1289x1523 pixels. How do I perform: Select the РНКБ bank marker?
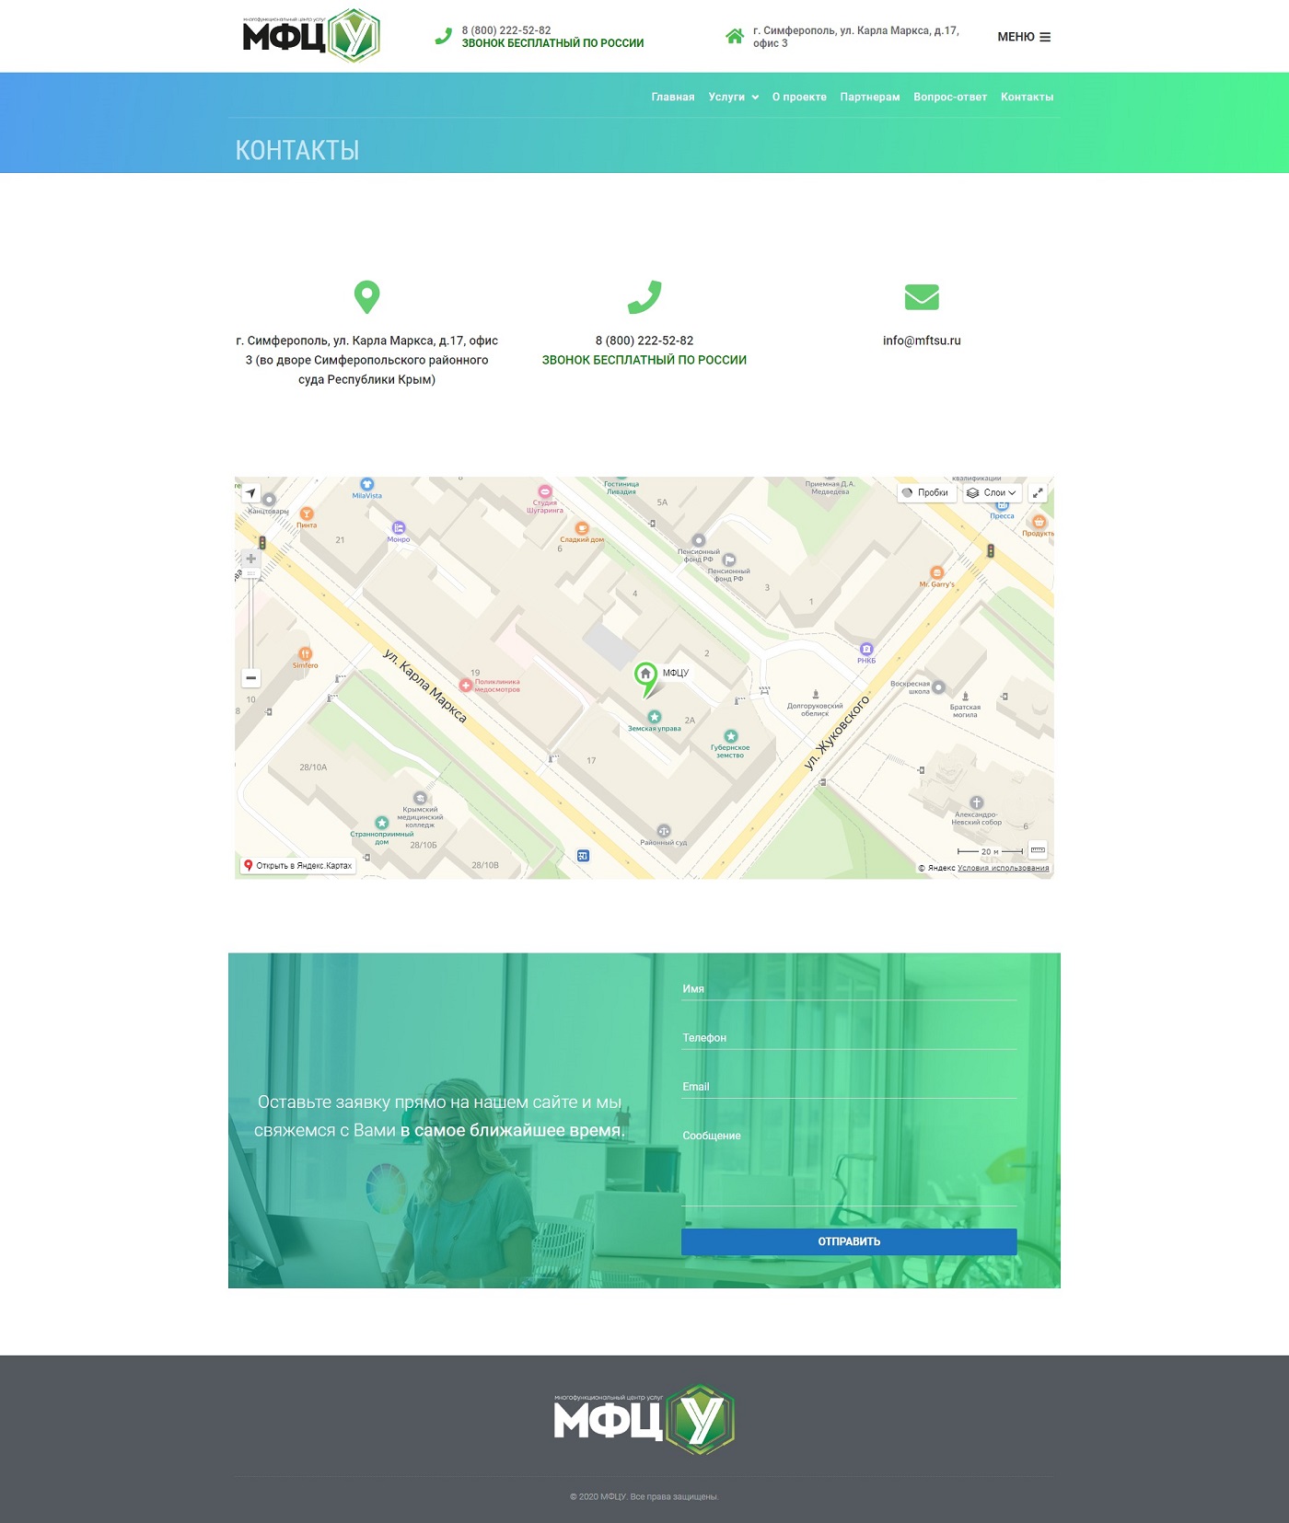866,649
